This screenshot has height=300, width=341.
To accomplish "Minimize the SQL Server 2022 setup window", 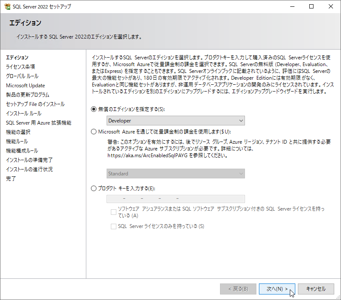I will (x=292, y=6).
